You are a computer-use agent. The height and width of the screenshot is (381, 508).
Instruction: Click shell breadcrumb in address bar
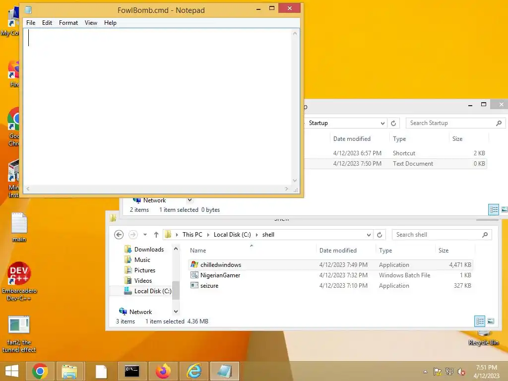click(x=268, y=235)
